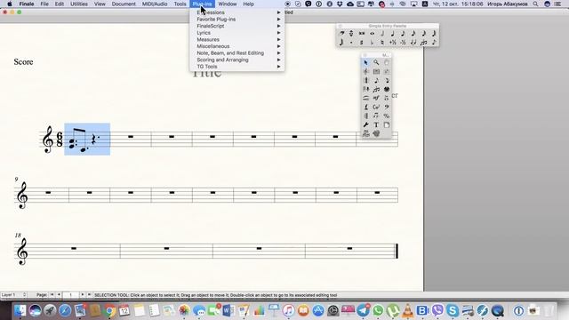Open the FinaleScript submenu
569x320 pixels.
tap(237, 26)
